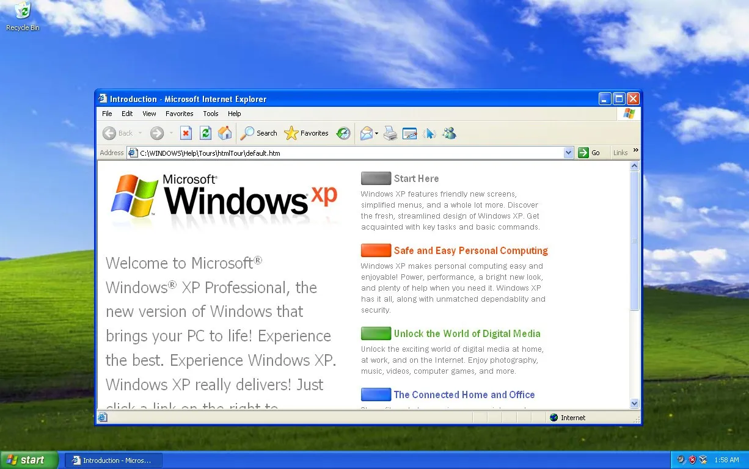749x469 pixels.
Task: Click the Stop loading icon
Action: 186,133
